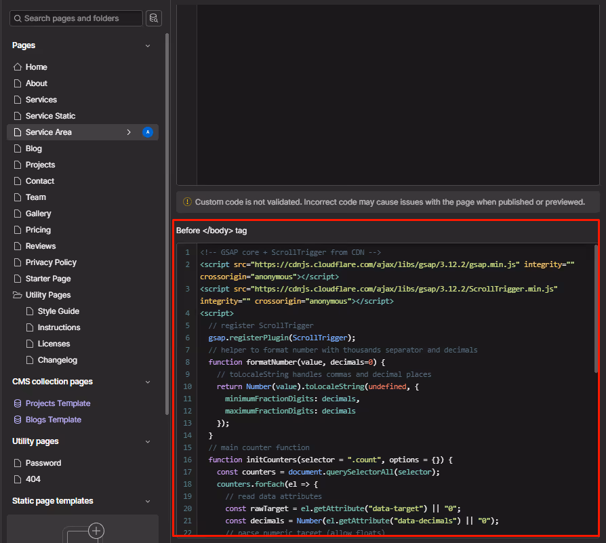Click the body code editor scrollbar
The height and width of the screenshot is (543, 606).
tap(596, 308)
